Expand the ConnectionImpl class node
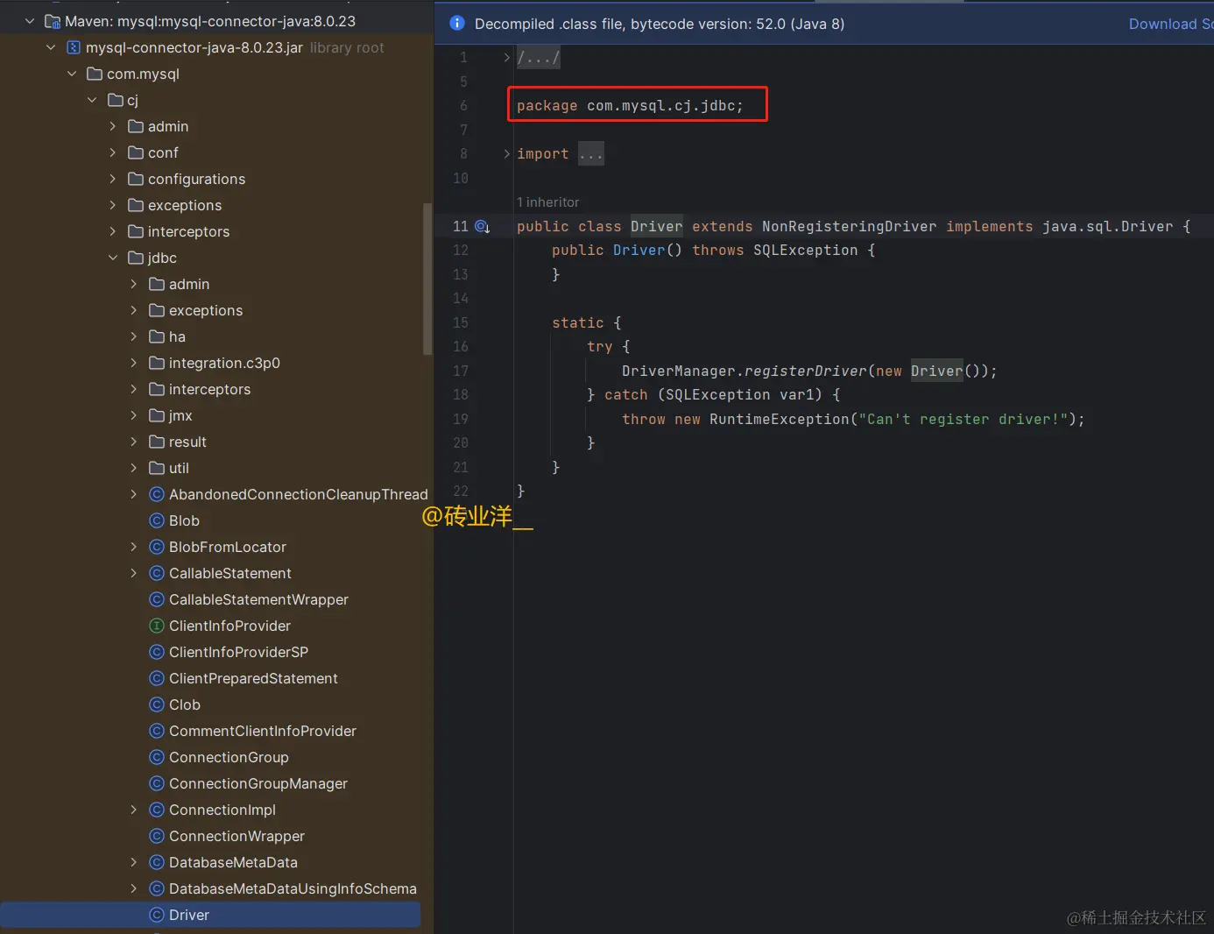The image size is (1214, 934). [x=133, y=810]
